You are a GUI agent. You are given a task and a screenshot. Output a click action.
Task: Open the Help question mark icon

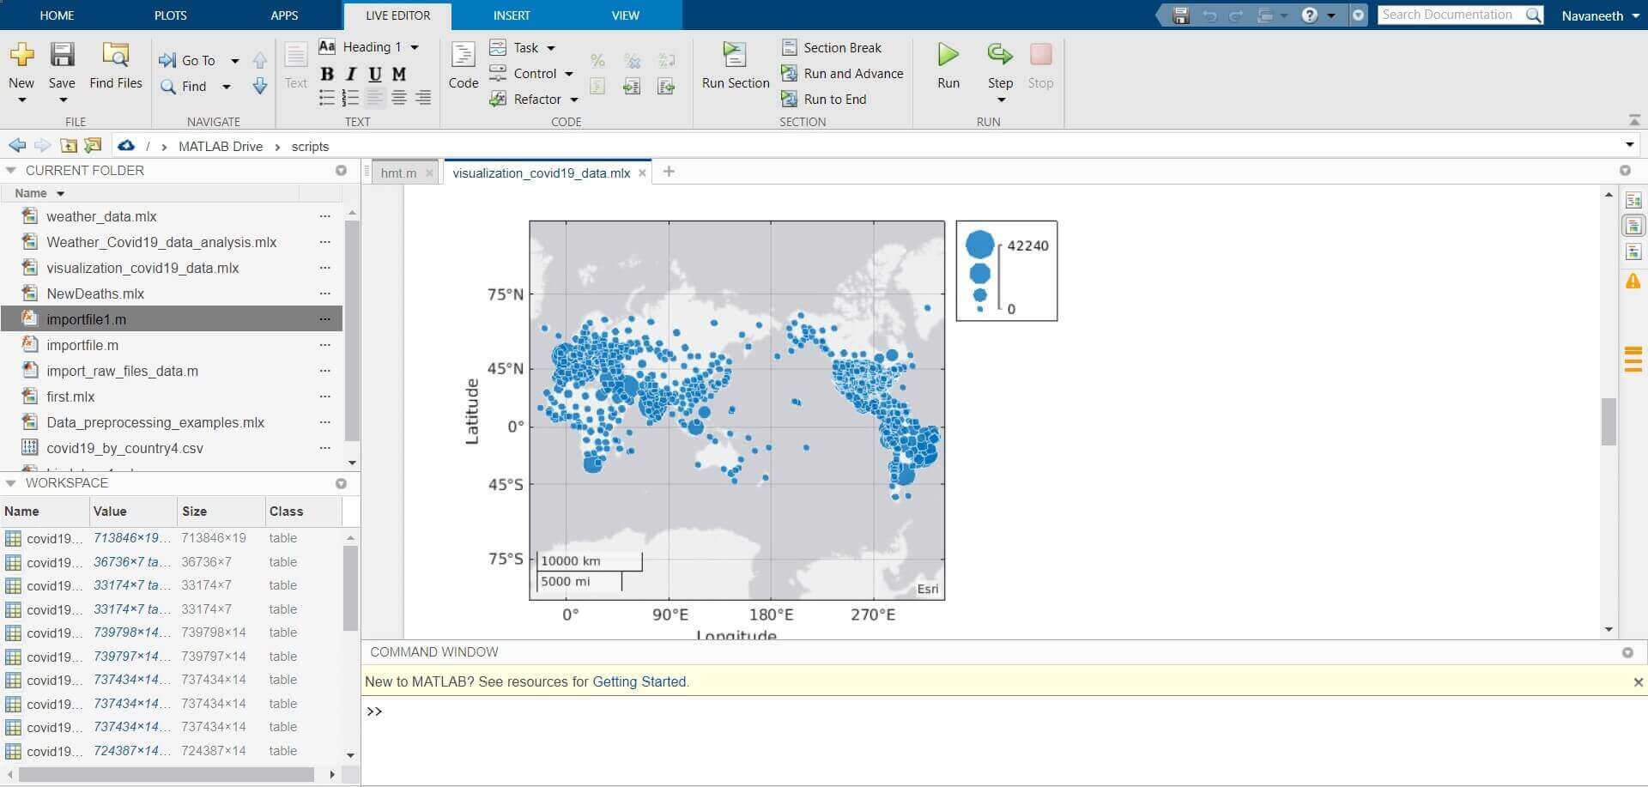tap(1309, 15)
